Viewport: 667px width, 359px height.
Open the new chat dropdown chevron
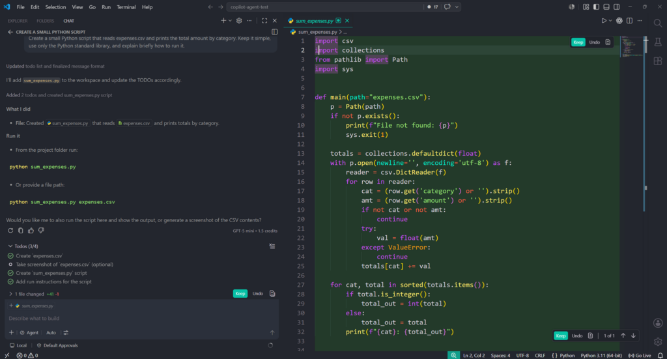230,20
